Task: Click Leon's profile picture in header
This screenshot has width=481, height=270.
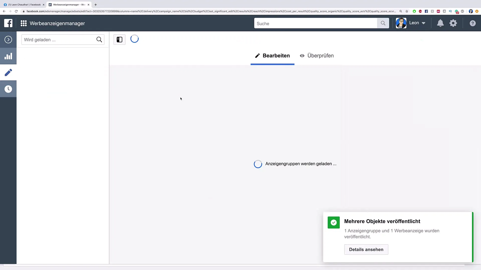Action: click(x=401, y=23)
